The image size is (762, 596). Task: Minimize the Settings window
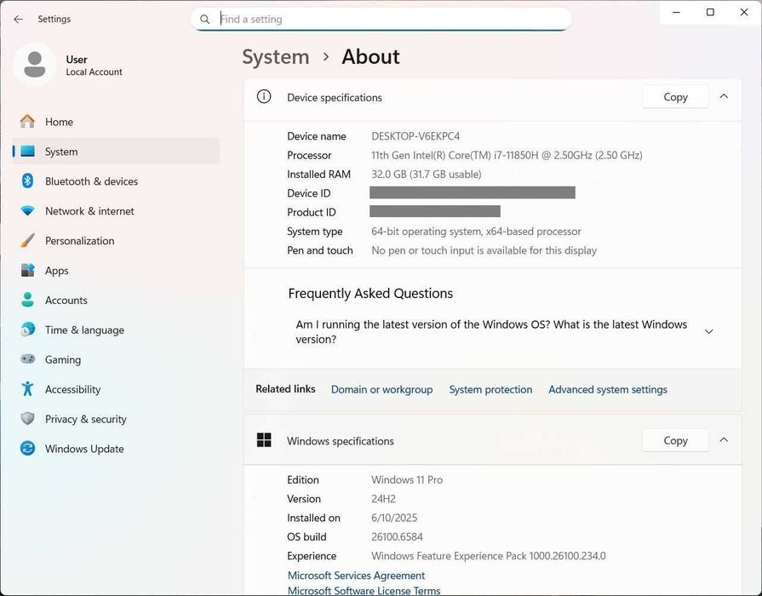[x=677, y=12]
